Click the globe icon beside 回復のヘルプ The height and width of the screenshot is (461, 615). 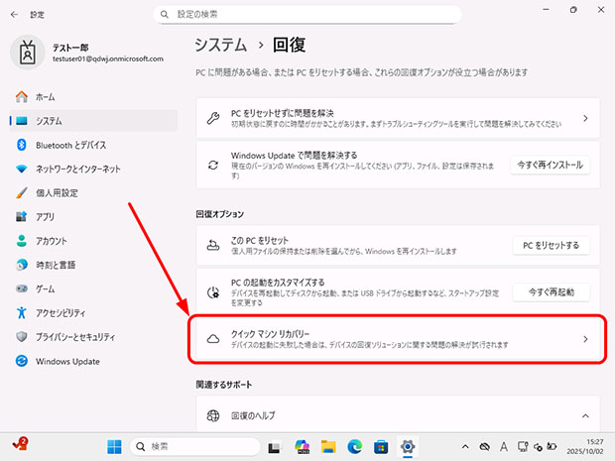pos(213,415)
